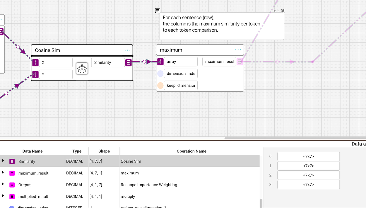
Task: Click the X input field
Action: pyautogui.click(x=56, y=62)
